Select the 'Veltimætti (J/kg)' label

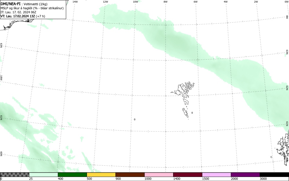(35, 4)
